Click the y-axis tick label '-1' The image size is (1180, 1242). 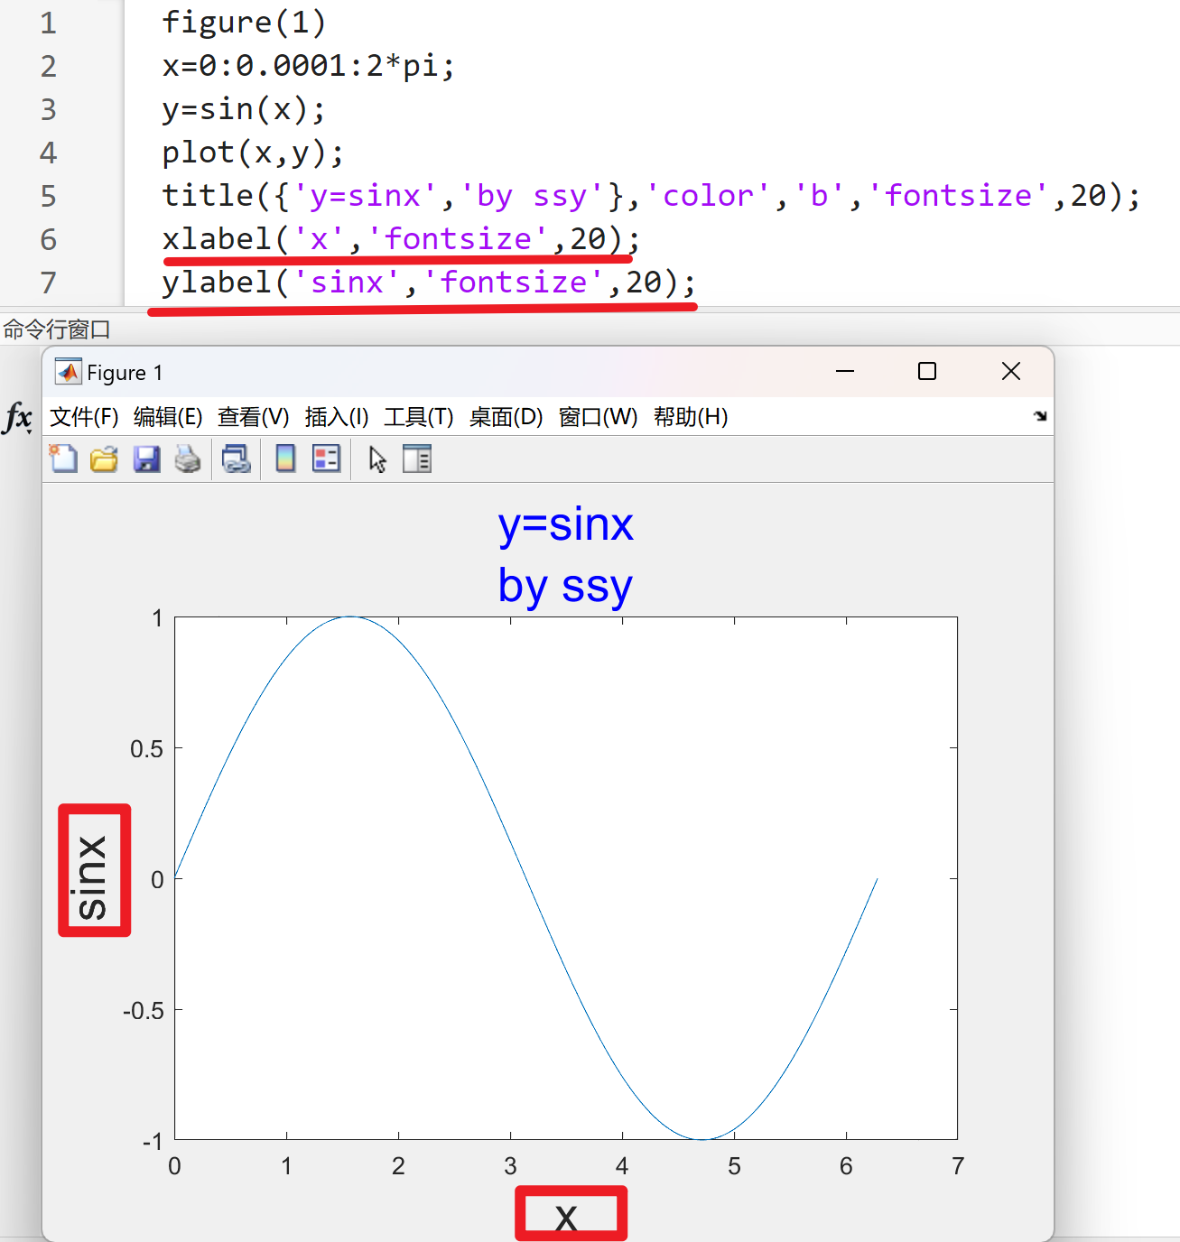[x=153, y=1142]
